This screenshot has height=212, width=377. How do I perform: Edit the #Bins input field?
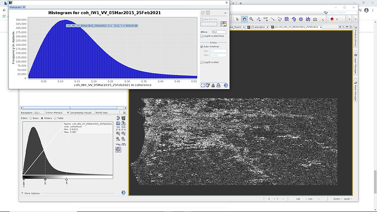pyautogui.click(x=219, y=32)
